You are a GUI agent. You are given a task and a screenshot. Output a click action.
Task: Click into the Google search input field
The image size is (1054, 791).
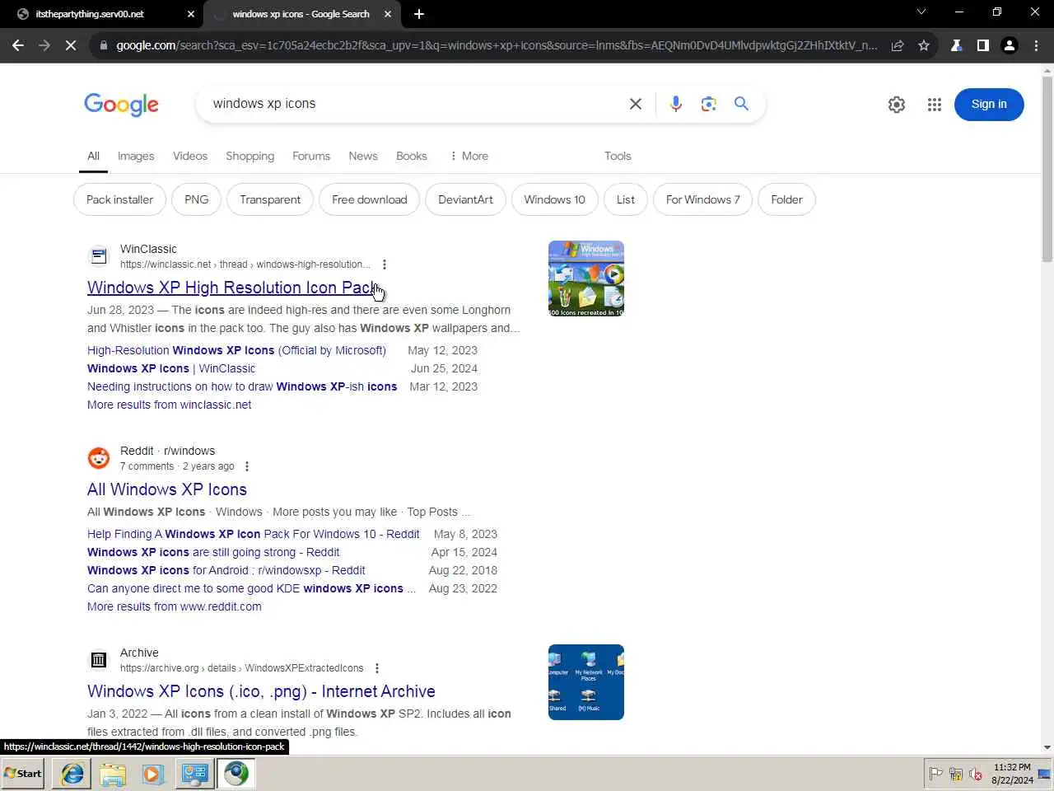[412, 104]
